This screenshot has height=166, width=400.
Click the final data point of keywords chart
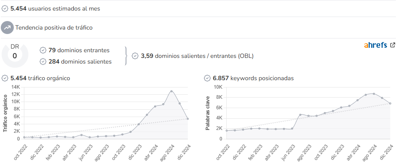(x=390, y=103)
